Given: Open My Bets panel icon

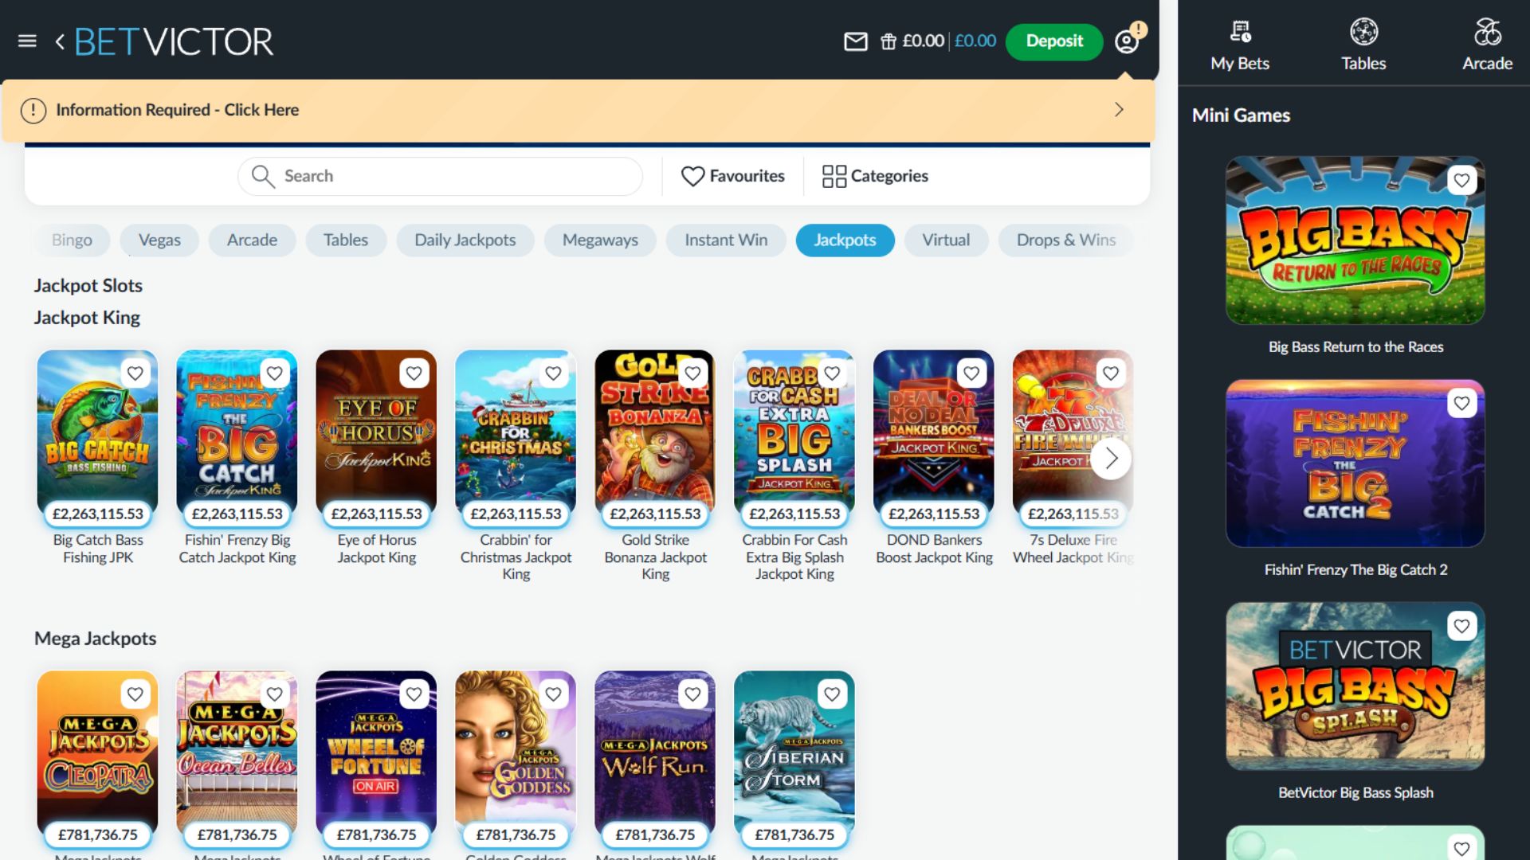Looking at the screenshot, I should (x=1240, y=32).
